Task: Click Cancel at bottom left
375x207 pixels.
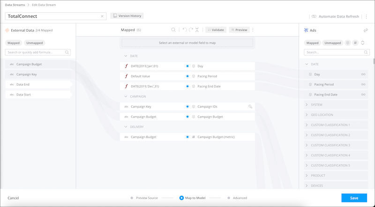Action: (13, 198)
